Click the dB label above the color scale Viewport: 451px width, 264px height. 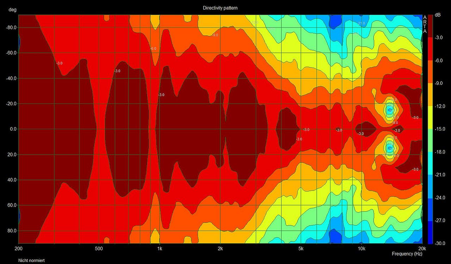click(437, 15)
